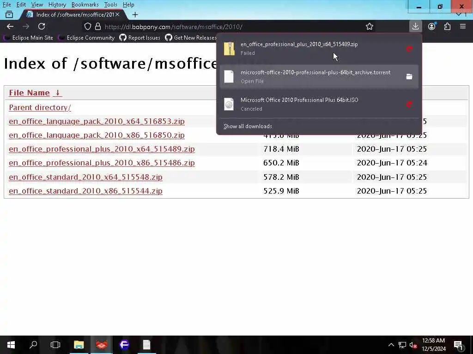473x354 pixels.
Task: Open the Edit menu
Action: pos(21,5)
